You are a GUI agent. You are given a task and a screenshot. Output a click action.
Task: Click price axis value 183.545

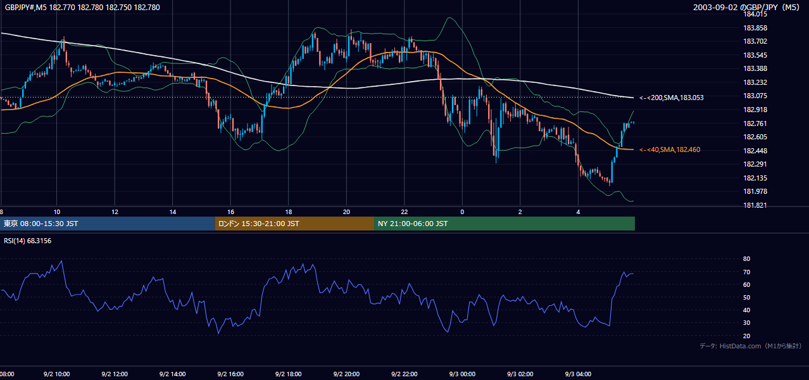[x=755, y=55]
